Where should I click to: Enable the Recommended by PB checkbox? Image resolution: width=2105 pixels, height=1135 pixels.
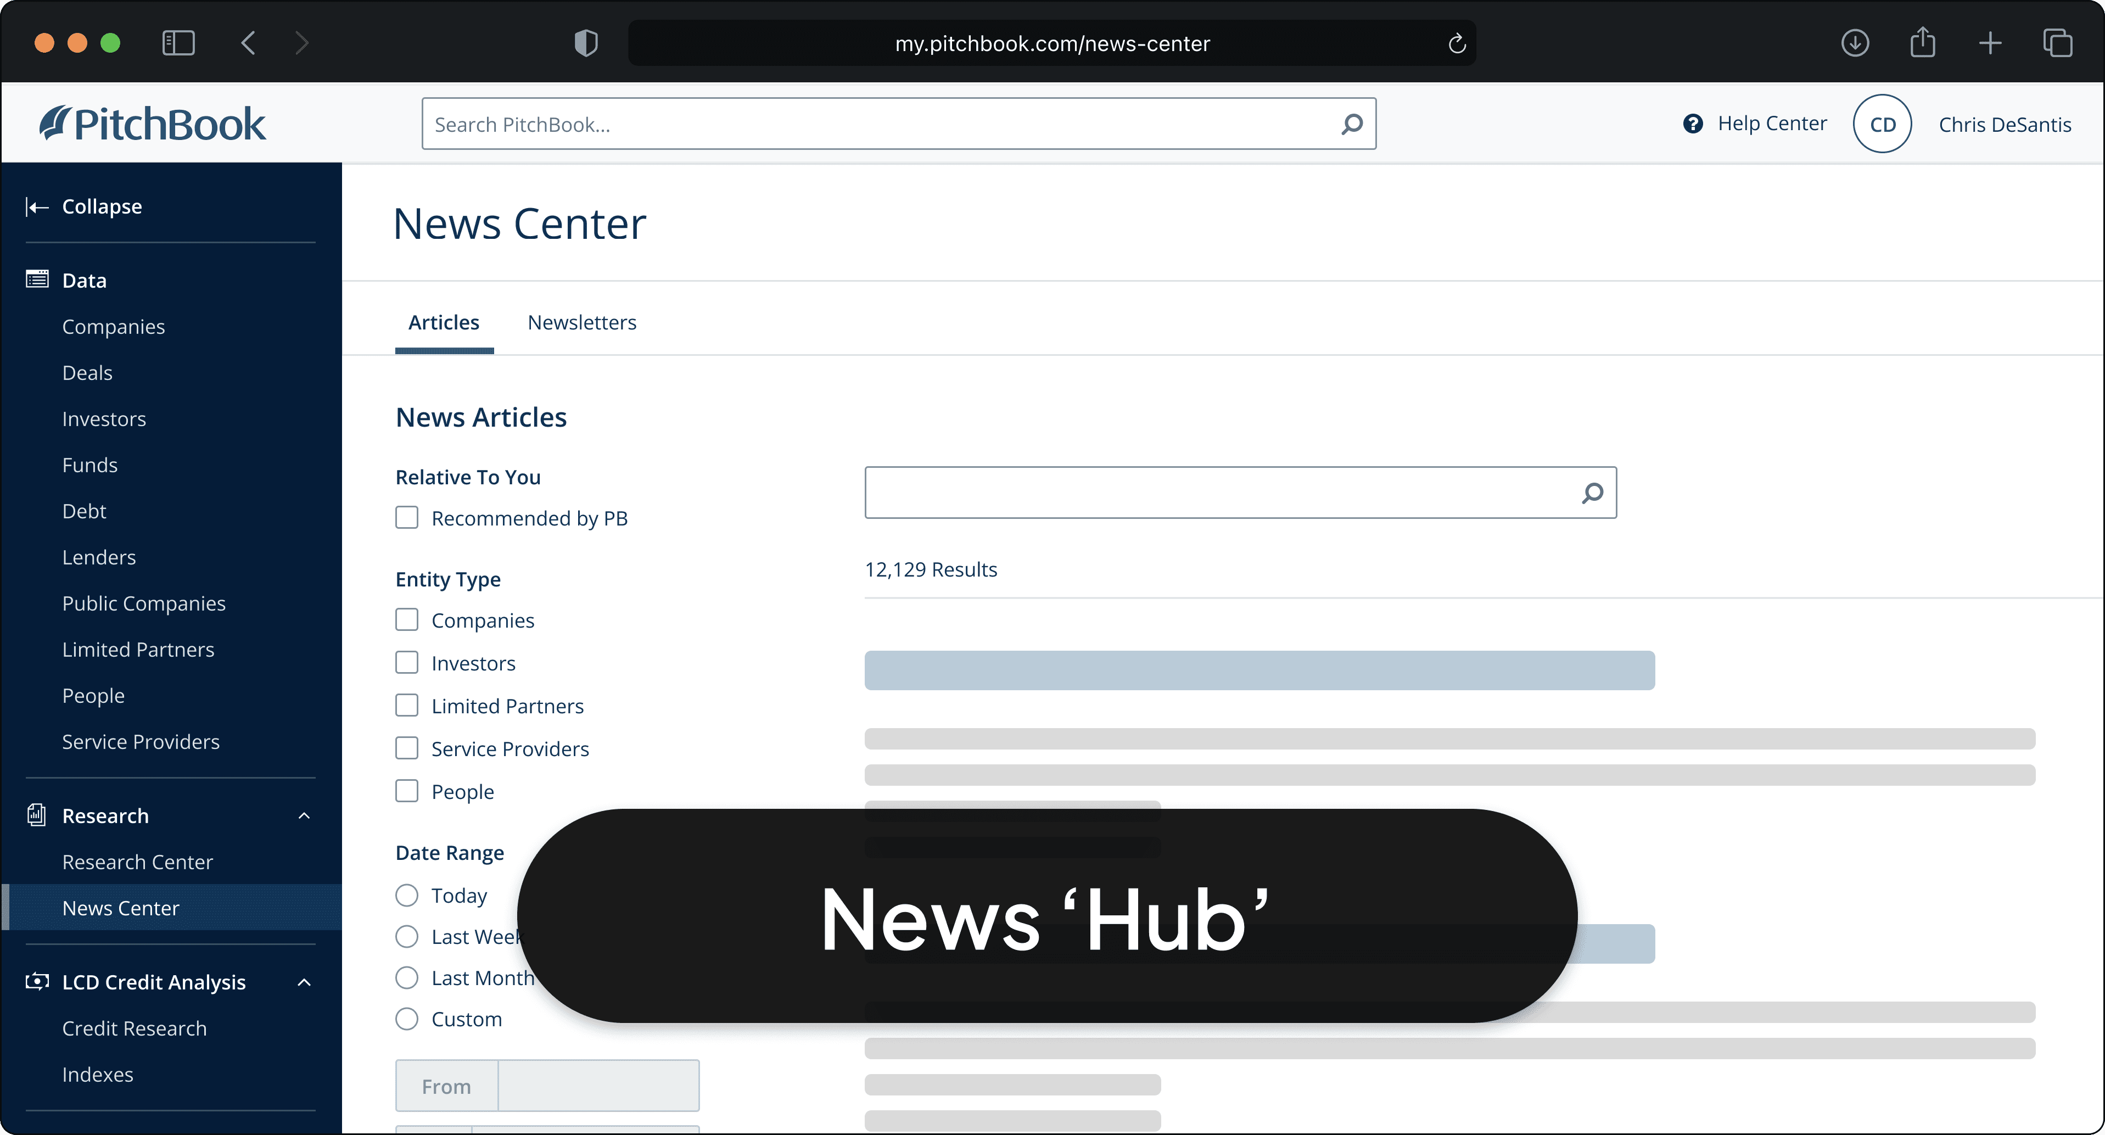[x=407, y=518]
